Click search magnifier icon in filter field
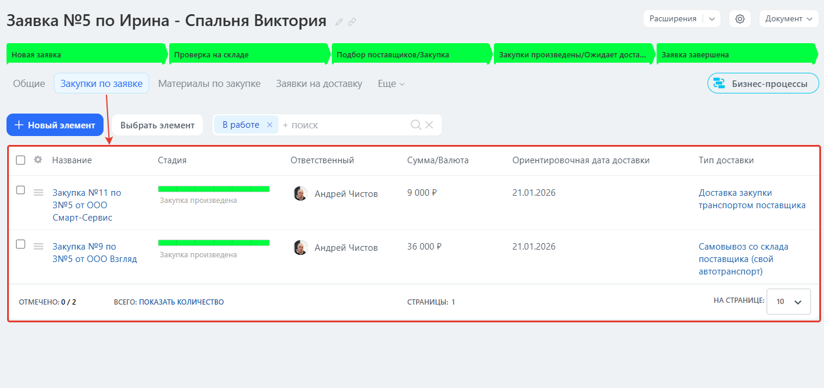This screenshot has height=388, width=824. 416,125
